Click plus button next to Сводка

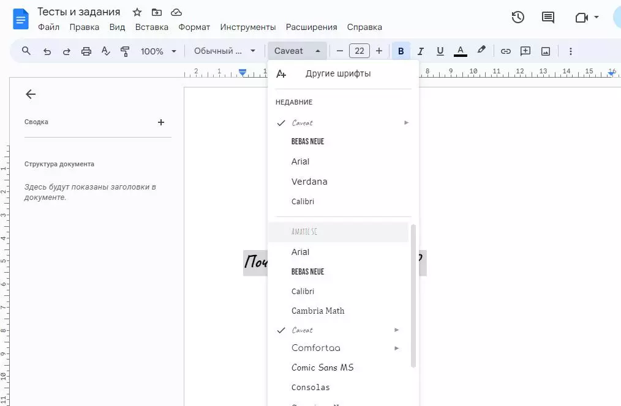pyautogui.click(x=161, y=122)
